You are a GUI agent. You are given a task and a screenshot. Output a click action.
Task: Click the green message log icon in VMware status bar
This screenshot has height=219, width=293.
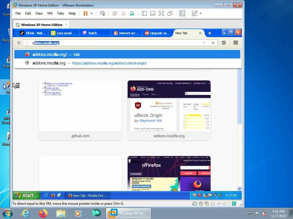234,204
